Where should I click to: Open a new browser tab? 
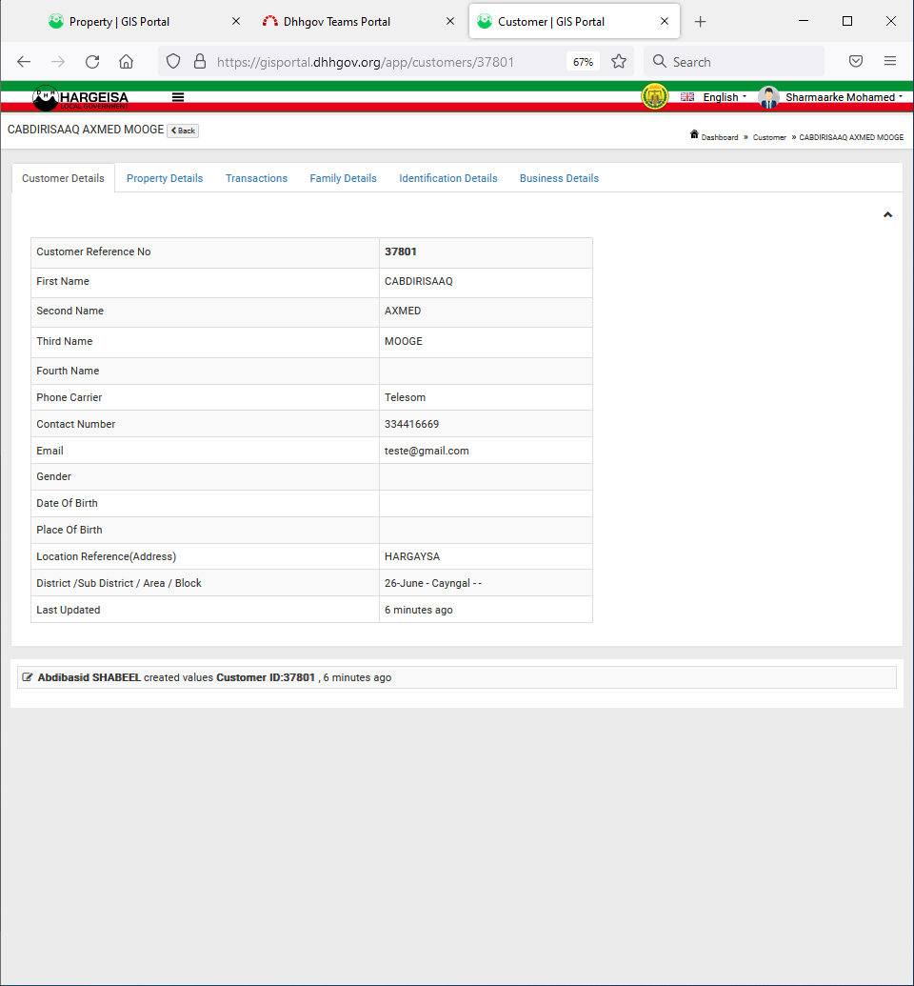[x=701, y=22]
